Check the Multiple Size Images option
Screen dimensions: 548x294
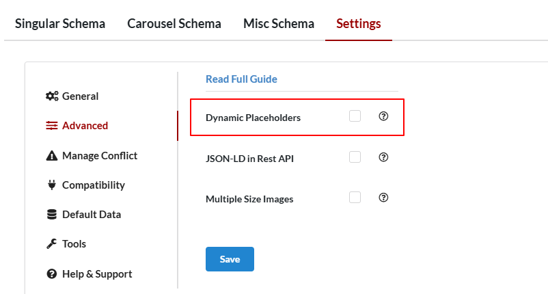point(355,198)
